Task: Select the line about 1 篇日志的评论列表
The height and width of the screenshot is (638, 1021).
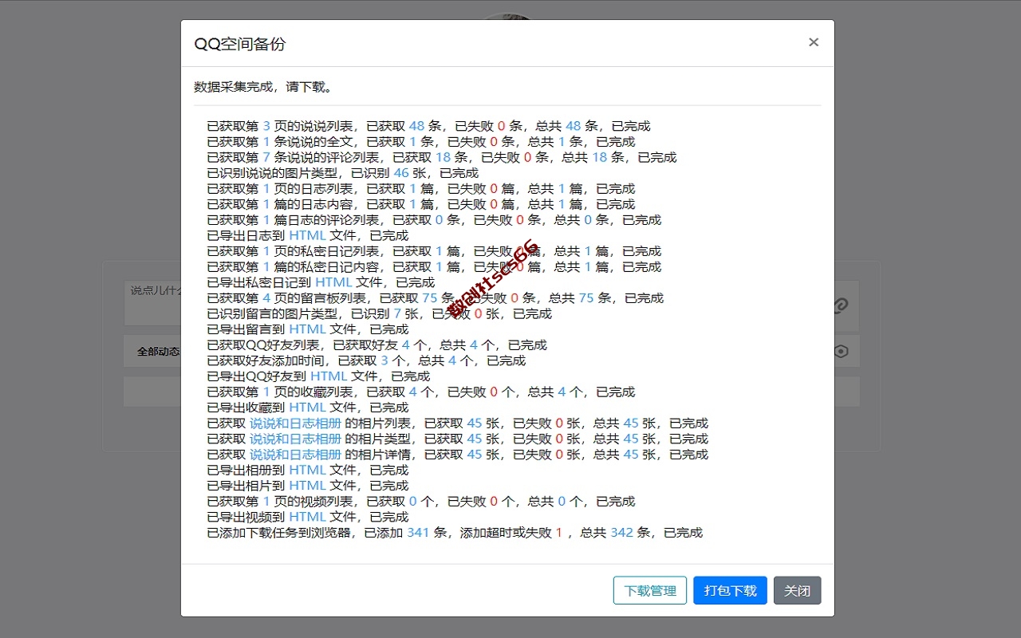Action: [434, 220]
